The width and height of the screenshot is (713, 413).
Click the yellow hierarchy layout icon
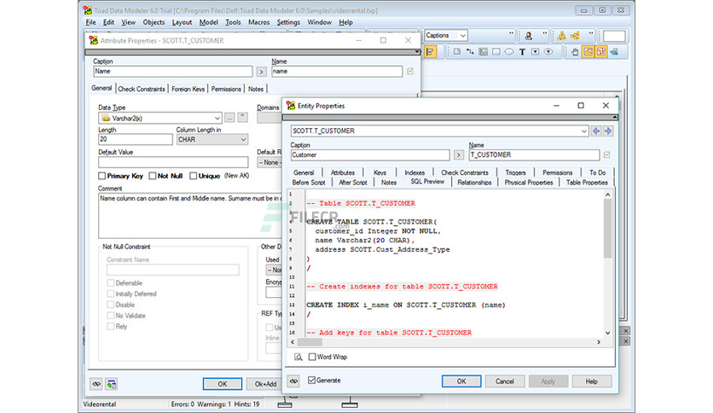[561, 36]
